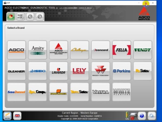Click the Dealer Code 11223344 text

(68, 116)
